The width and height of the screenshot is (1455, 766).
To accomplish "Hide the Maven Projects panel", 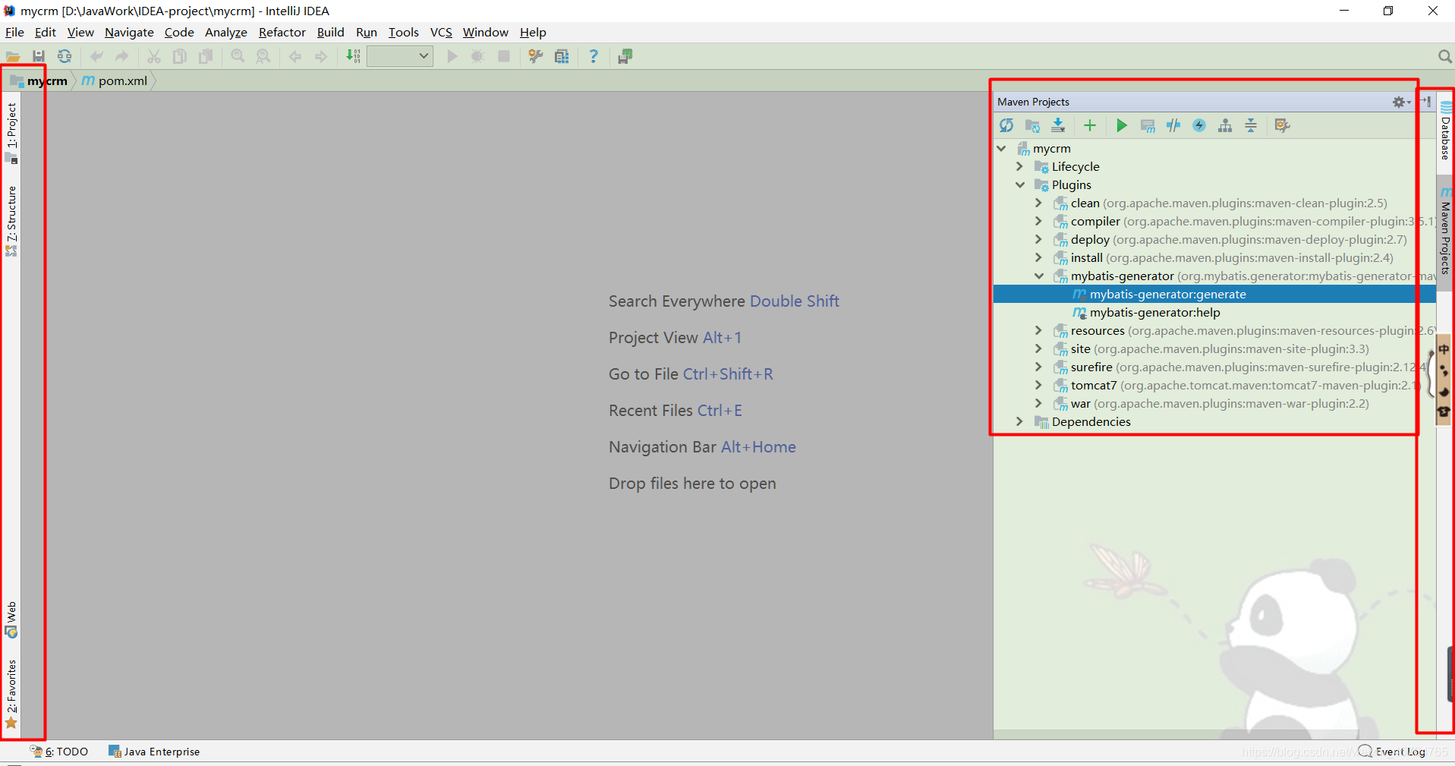I will tap(1425, 101).
